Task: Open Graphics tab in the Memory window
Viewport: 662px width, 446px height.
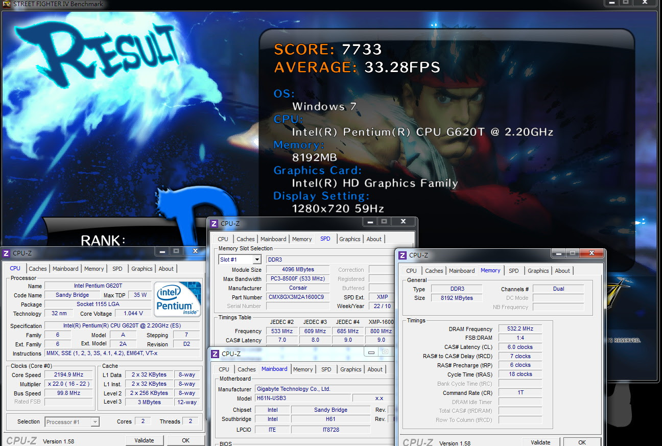Action: [x=538, y=271]
